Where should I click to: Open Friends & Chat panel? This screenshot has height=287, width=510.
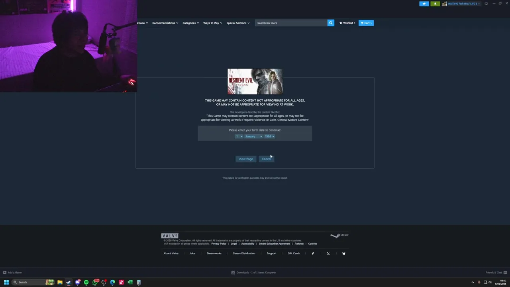click(x=496, y=273)
